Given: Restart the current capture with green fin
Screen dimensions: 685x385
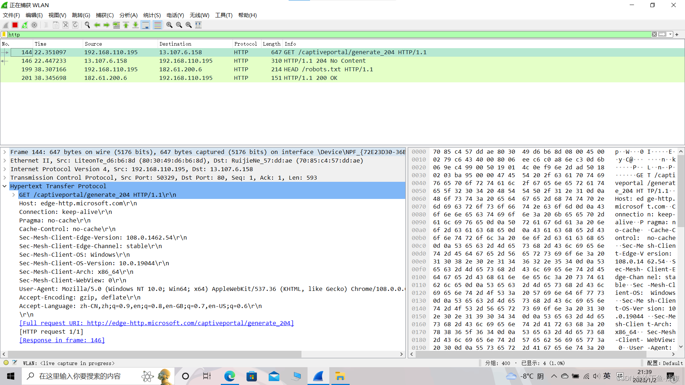Looking at the screenshot, I should 25,25.
